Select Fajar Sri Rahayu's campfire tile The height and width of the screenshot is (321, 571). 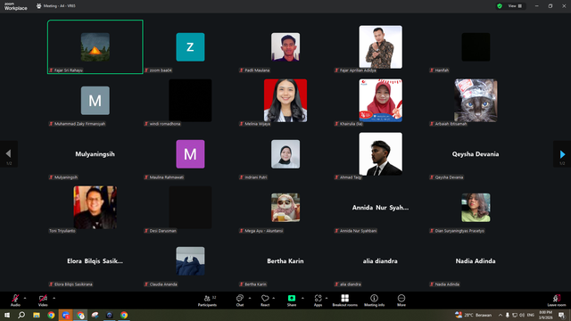coord(95,47)
